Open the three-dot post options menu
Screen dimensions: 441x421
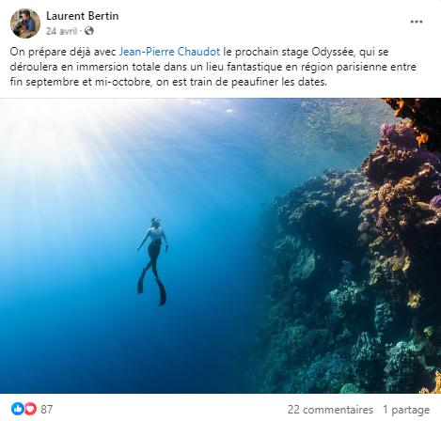coord(417,22)
